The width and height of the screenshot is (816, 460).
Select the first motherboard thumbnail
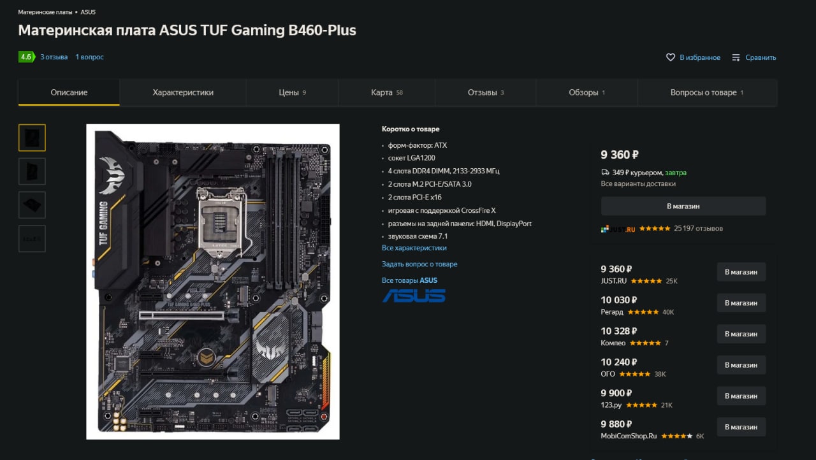pyautogui.click(x=32, y=138)
